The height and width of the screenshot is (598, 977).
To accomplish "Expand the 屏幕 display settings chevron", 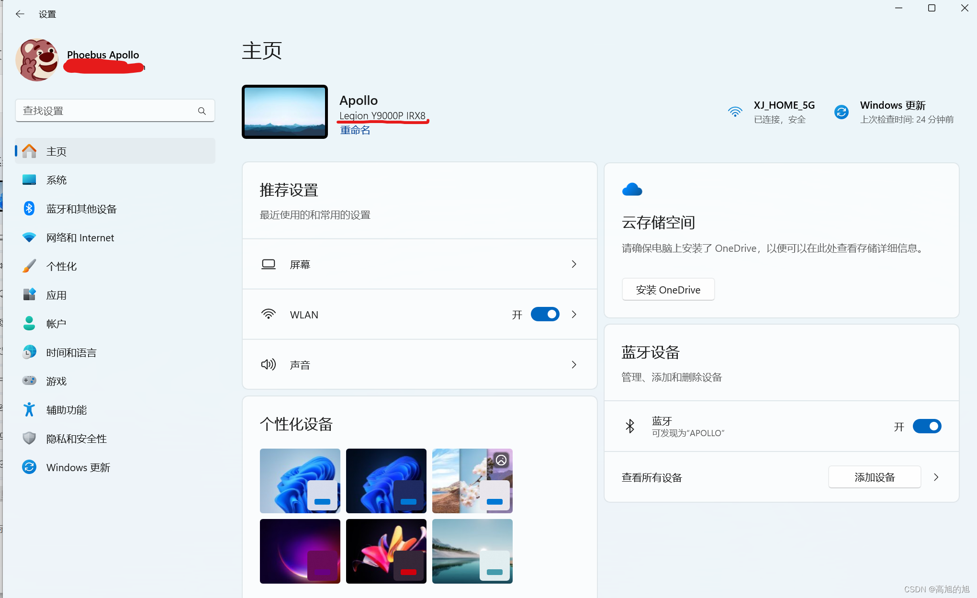I will (574, 264).
